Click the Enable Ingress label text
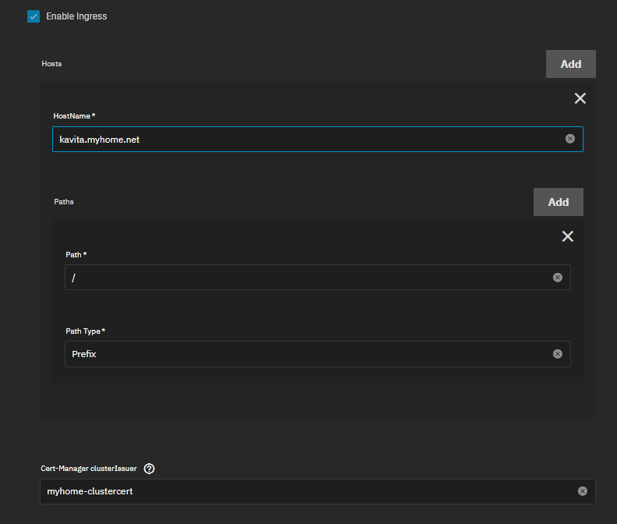 76,16
